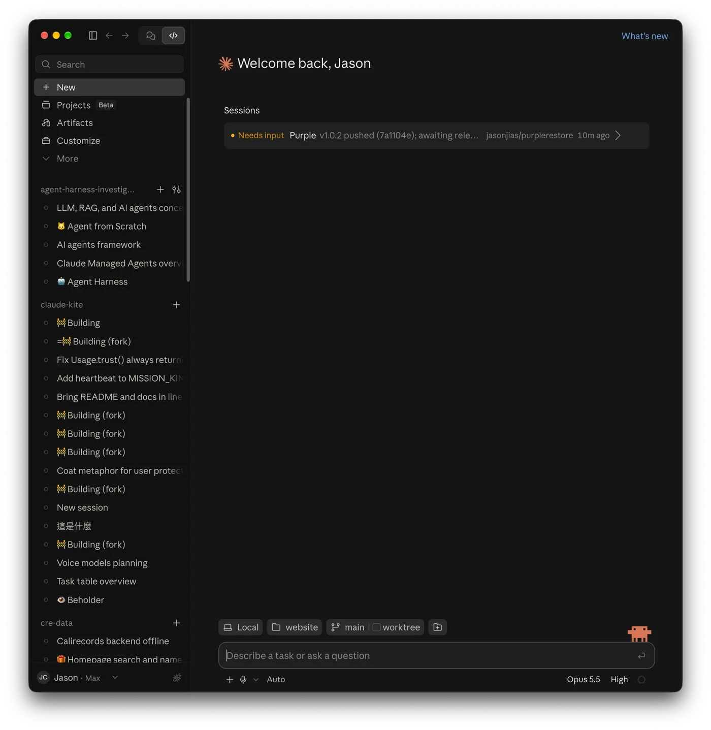The width and height of the screenshot is (711, 730).
Task: Click the submit return-arrow icon in prompt box
Action: 641,656
